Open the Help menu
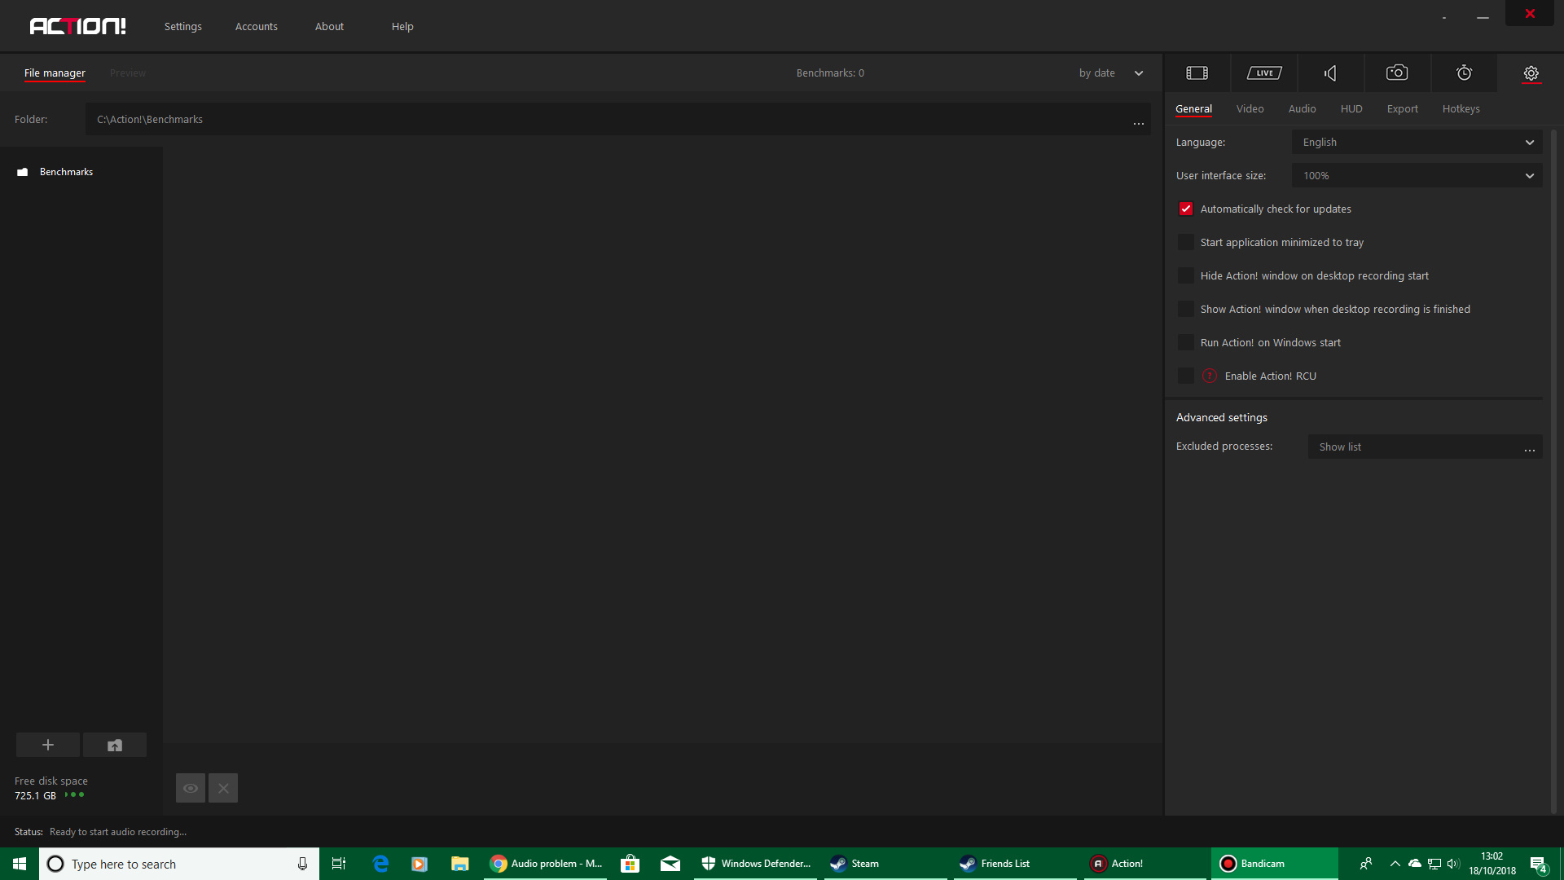Image resolution: width=1564 pixels, height=880 pixels. [402, 26]
